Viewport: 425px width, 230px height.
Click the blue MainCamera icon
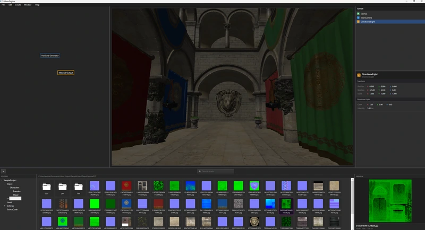[358, 17]
